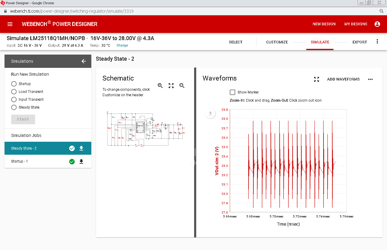The image size is (387, 250).
Task: Click the START simulation button
Action: (23, 119)
